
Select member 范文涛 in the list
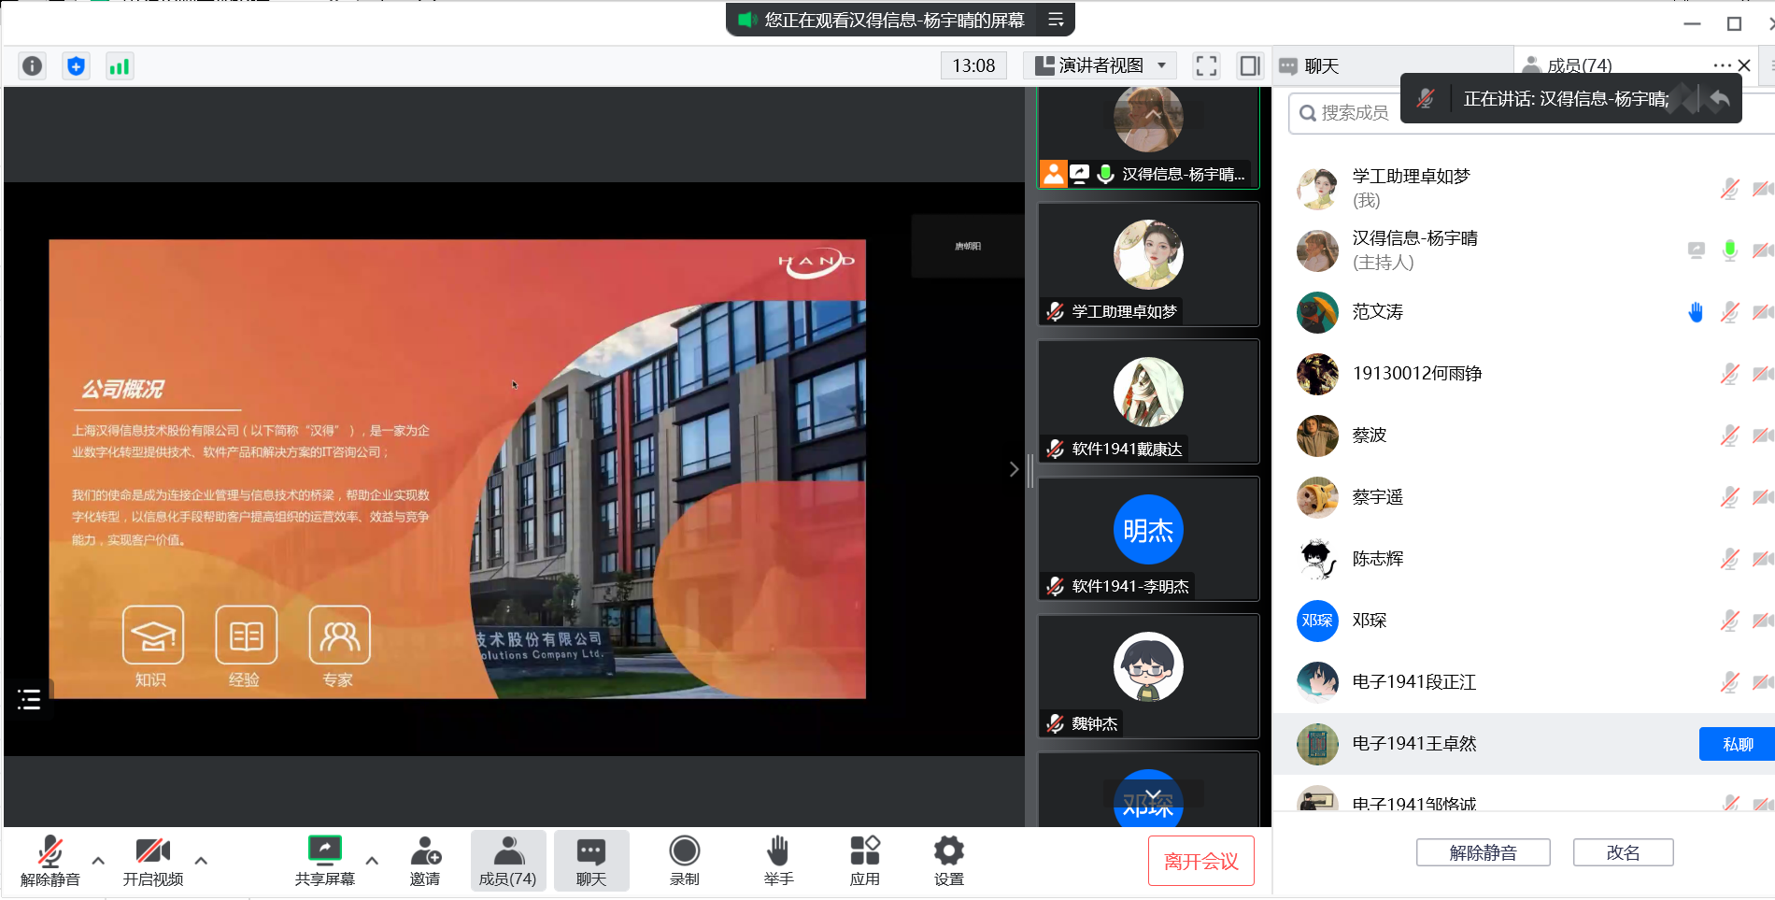click(1524, 312)
